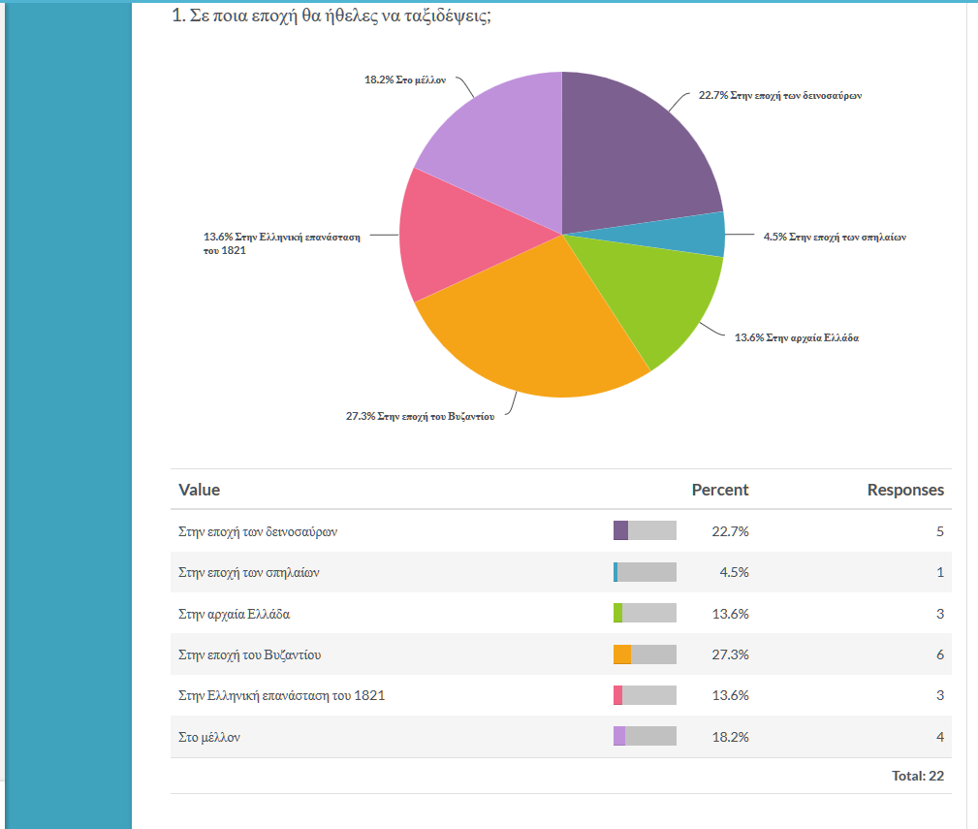Click the "22.7% Στην εποχή των δεινοσαύρων" chart label
The height and width of the screenshot is (829, 978).
point(780,96)
